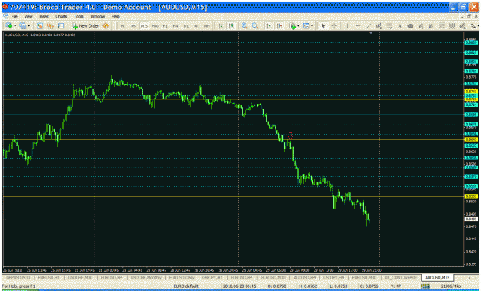Open the Market Watch window icon
The image size is (481, 291).
tap(39, 26)
